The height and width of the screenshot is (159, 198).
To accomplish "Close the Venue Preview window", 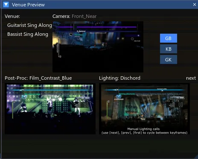I will coord(195,5).
